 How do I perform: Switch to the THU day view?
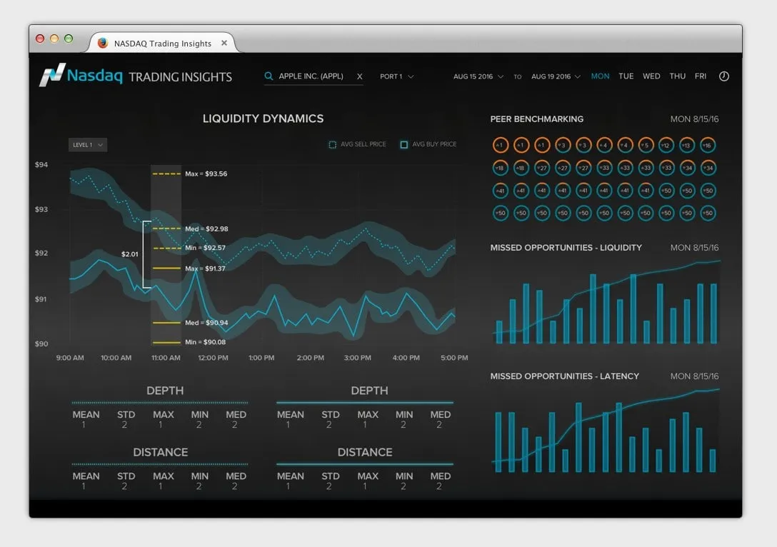click(x=678, y=76)
